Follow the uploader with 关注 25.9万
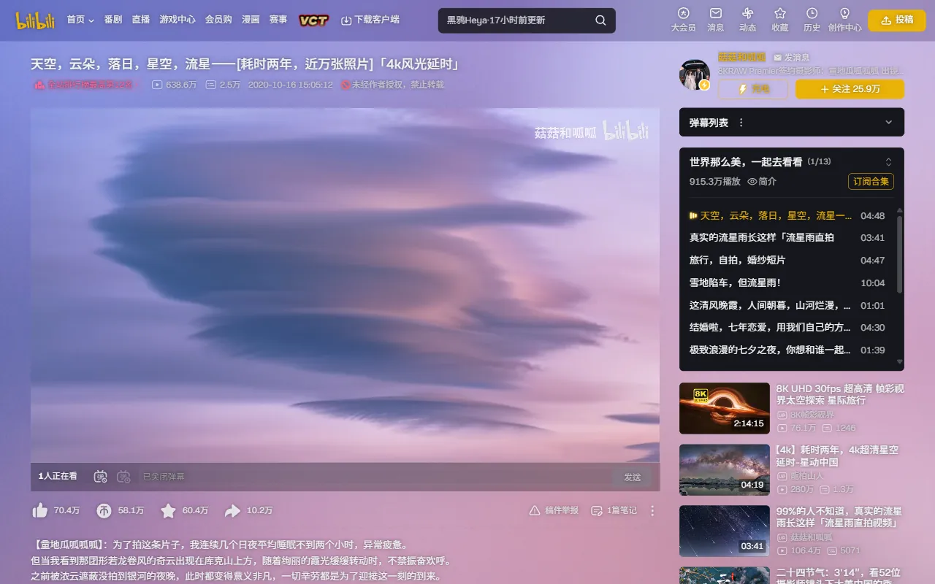The height and width of the screenshot is (584, 935). click(x=850, y=89)
